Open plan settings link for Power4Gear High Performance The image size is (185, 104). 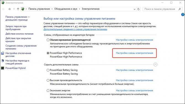pos(134,53)
